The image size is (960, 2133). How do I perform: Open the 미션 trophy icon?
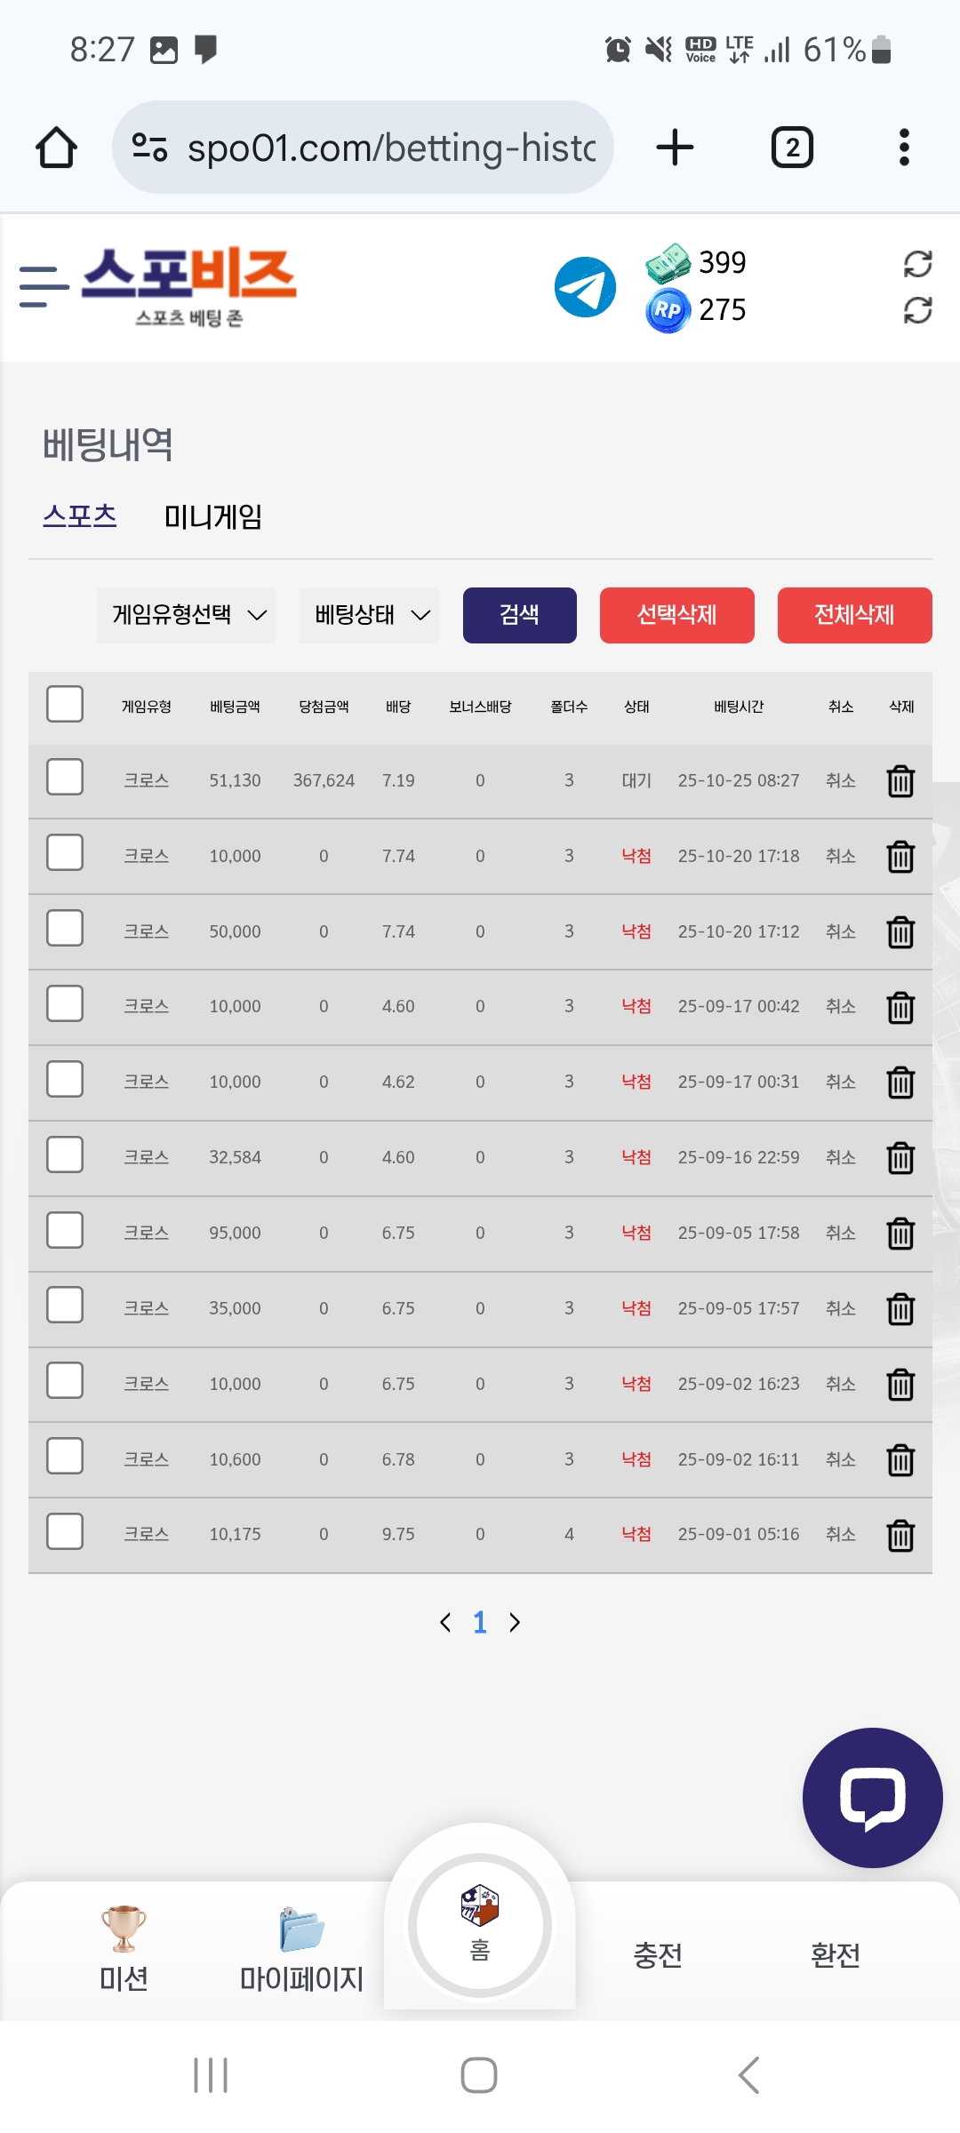[x=124, y=1929]
